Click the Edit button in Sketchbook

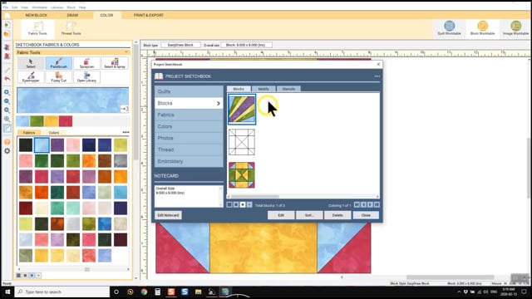[281, 215]
